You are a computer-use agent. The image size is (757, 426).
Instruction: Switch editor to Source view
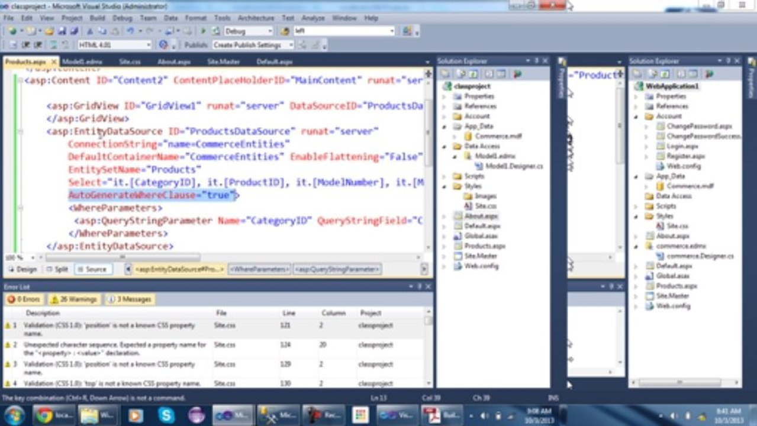[92, 269]
